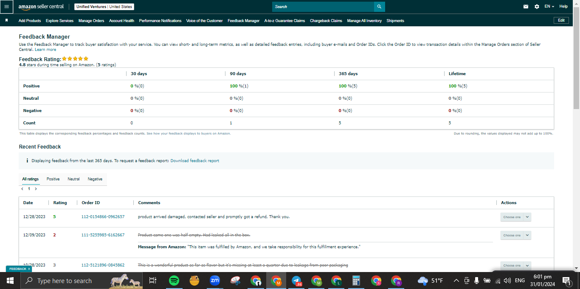Switch to All ratings tab

[30, 179]
